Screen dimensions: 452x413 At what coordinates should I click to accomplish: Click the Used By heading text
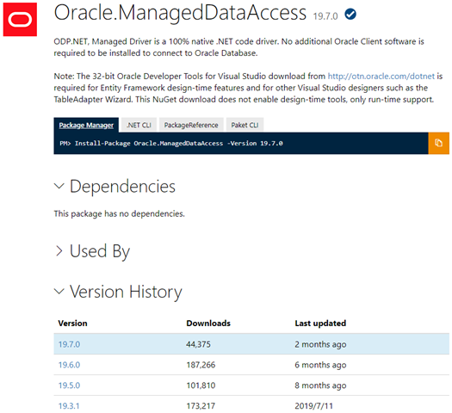[100, 251]
